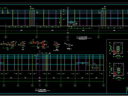Select grid axis bubble B
128x96 pixels.
[6, 37]
